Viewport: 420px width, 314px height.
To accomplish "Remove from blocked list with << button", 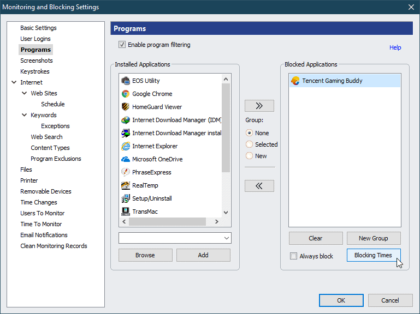I will [259, 186].
